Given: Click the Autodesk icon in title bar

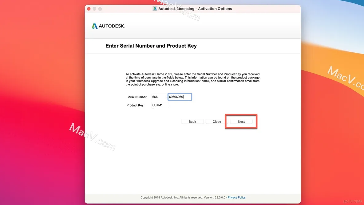Looking at the screenshot, I should [x=155, y=9].
